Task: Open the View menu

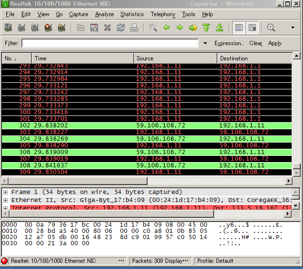Action: click(x=43, y=14)
